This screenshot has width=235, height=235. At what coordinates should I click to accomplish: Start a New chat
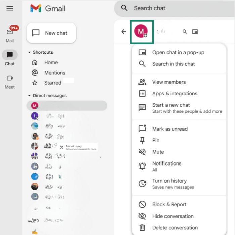[x=51, y=33]
